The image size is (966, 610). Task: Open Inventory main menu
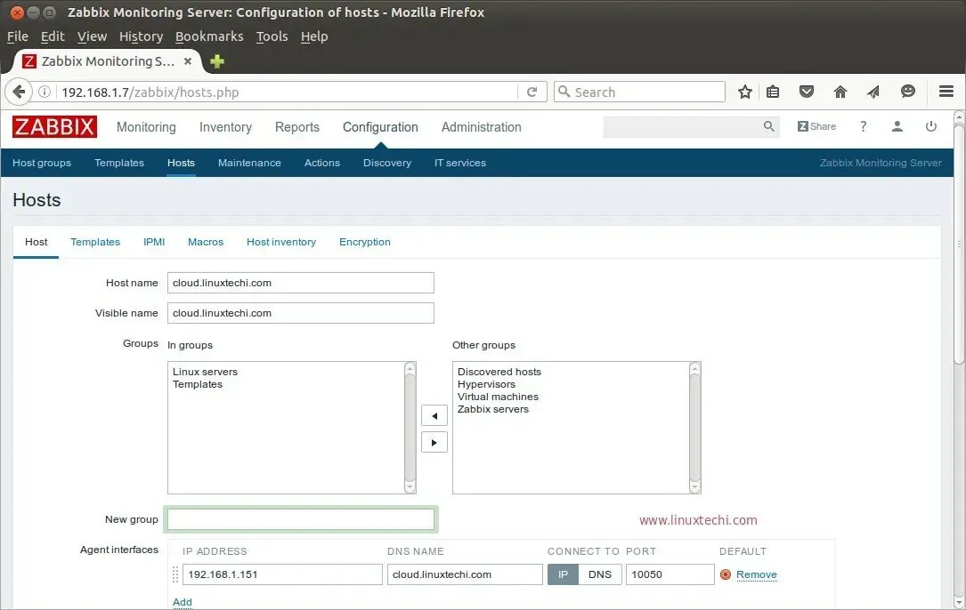(225, 127)
